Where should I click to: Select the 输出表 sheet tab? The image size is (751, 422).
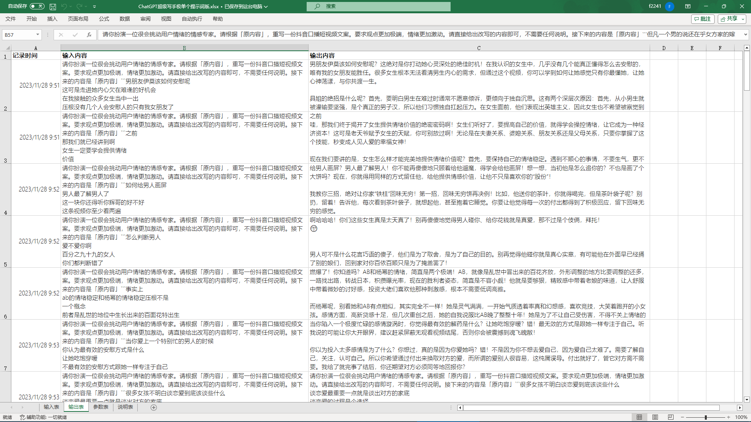tap(76, 407)
